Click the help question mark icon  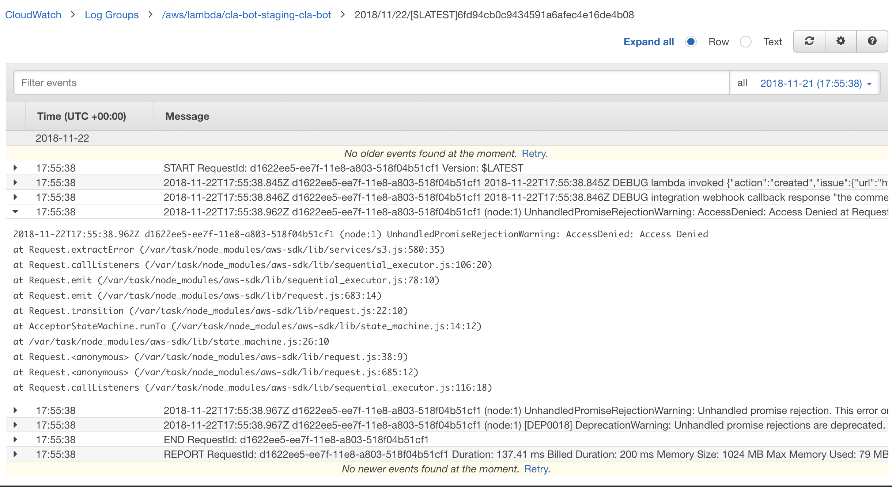coord(872,41)
